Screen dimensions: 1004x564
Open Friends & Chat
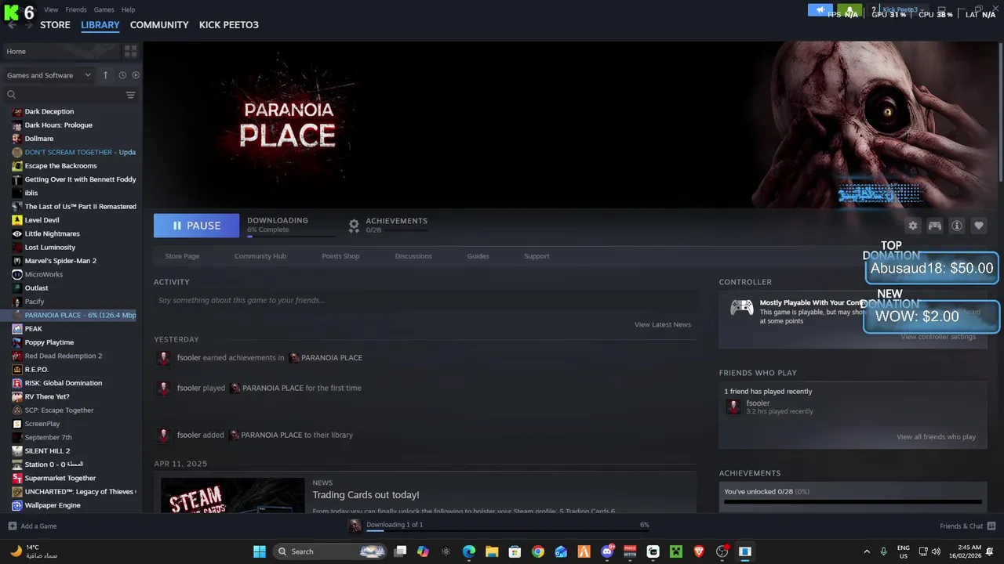(967, 526)
